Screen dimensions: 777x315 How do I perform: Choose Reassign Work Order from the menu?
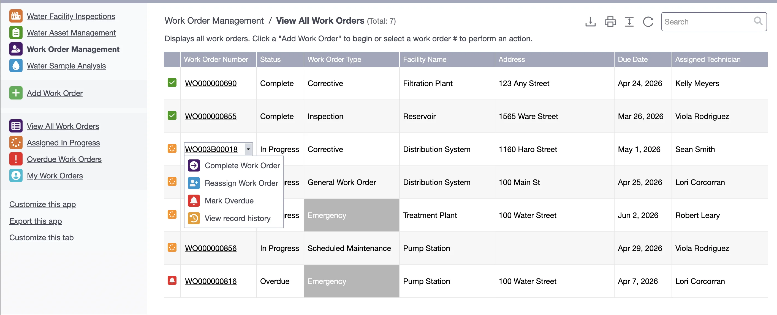point(241,183)
